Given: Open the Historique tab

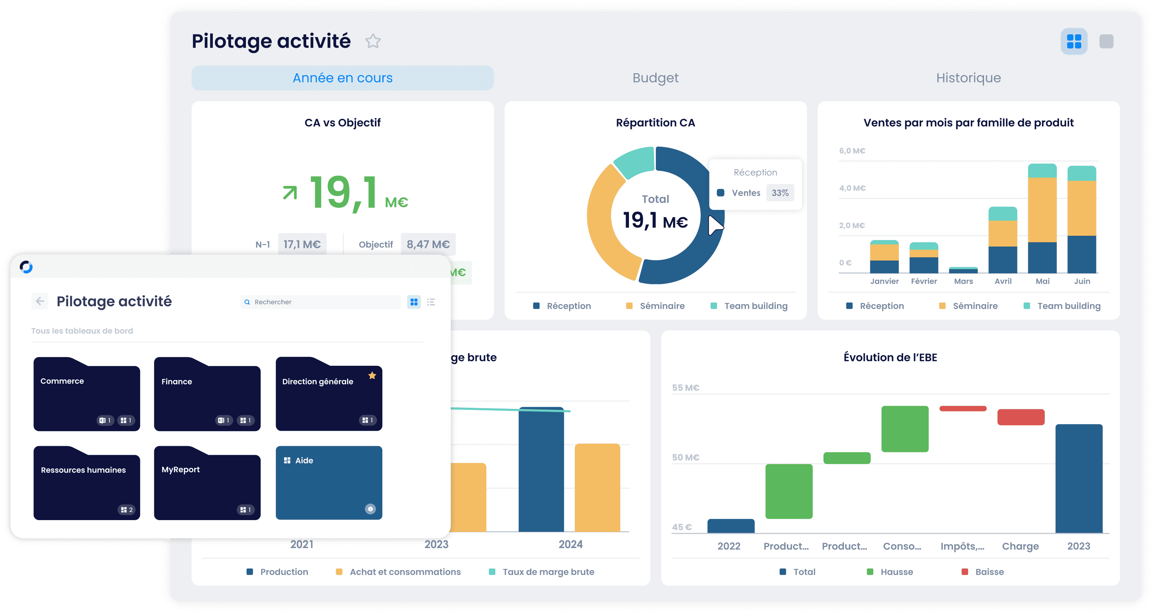Looking at the screenshot, I should point(968,78).
